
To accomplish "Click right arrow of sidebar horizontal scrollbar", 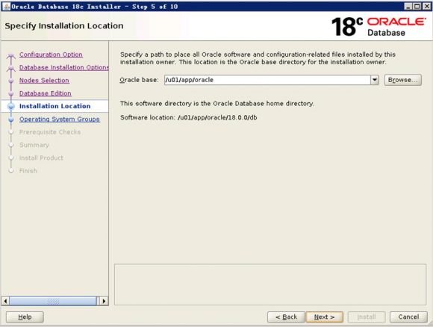I will (x=104, y=301).
